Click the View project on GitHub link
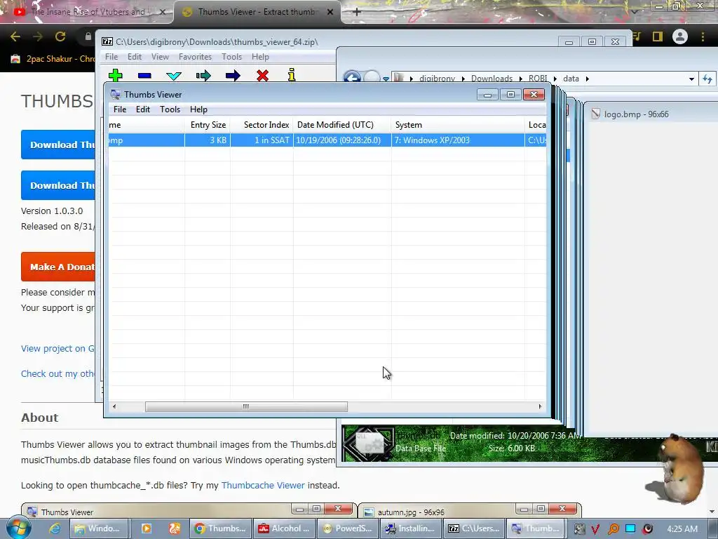 point(57,348)
